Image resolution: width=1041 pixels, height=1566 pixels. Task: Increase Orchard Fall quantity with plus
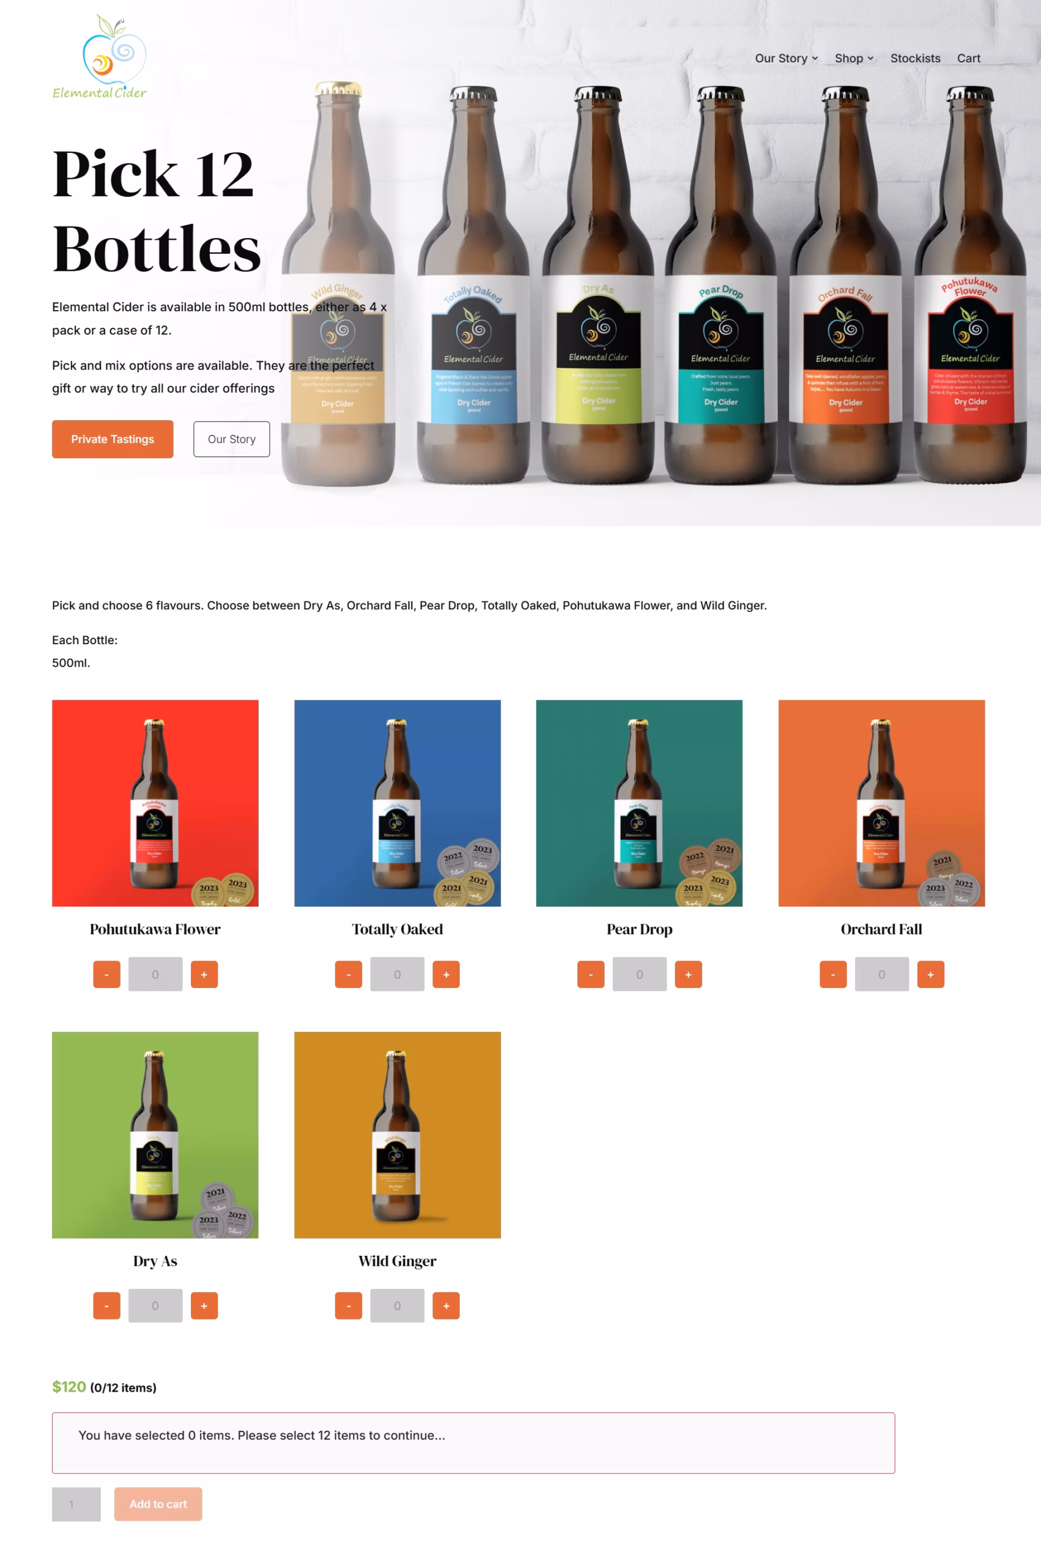point(930,974)
